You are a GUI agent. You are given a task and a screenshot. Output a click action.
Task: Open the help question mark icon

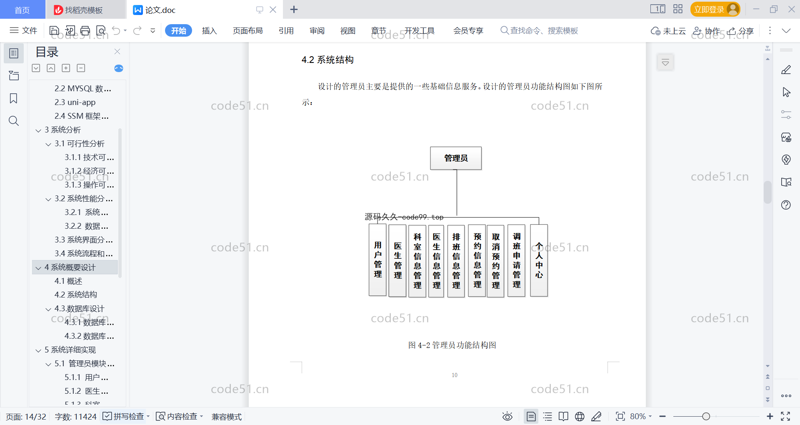[786, 205]
